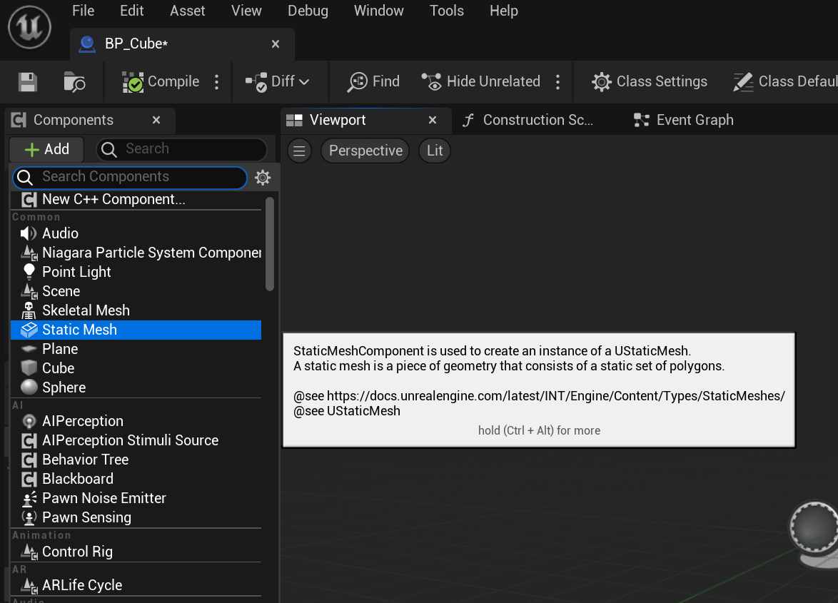The height and width of the screenshot is (603, 838).
Task: Add an Audio component
Action: (x=136, y=233)
